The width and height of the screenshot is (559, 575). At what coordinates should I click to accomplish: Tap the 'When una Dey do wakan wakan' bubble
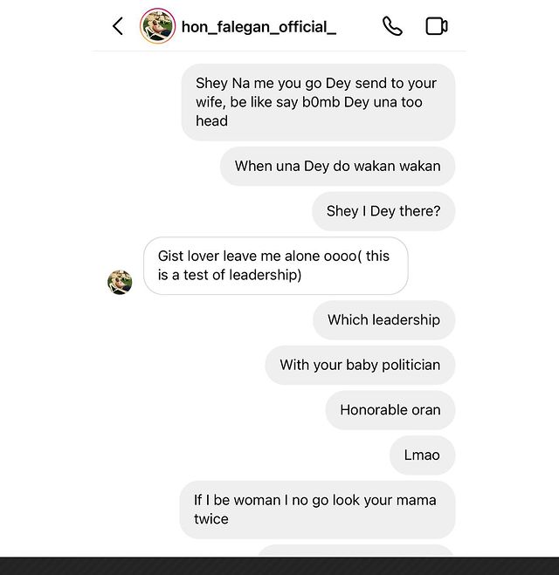[x=337, y=166]
